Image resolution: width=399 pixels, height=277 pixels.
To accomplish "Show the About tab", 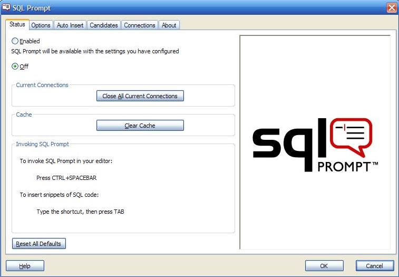I will (x=169, y=25).
